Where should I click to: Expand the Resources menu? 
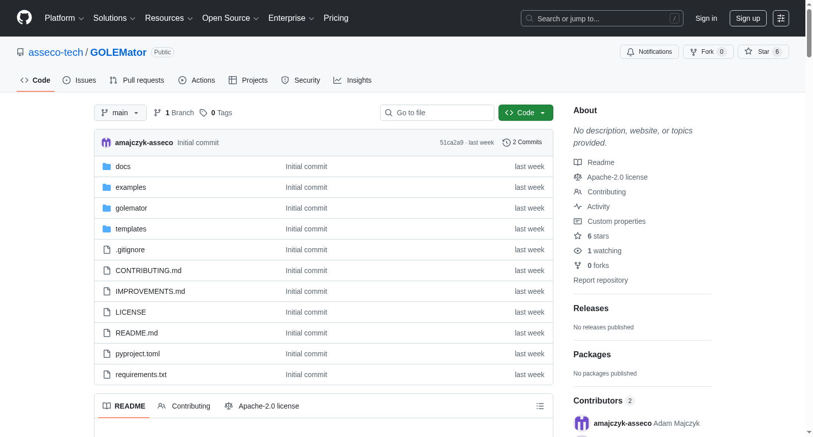pos(169,18)
